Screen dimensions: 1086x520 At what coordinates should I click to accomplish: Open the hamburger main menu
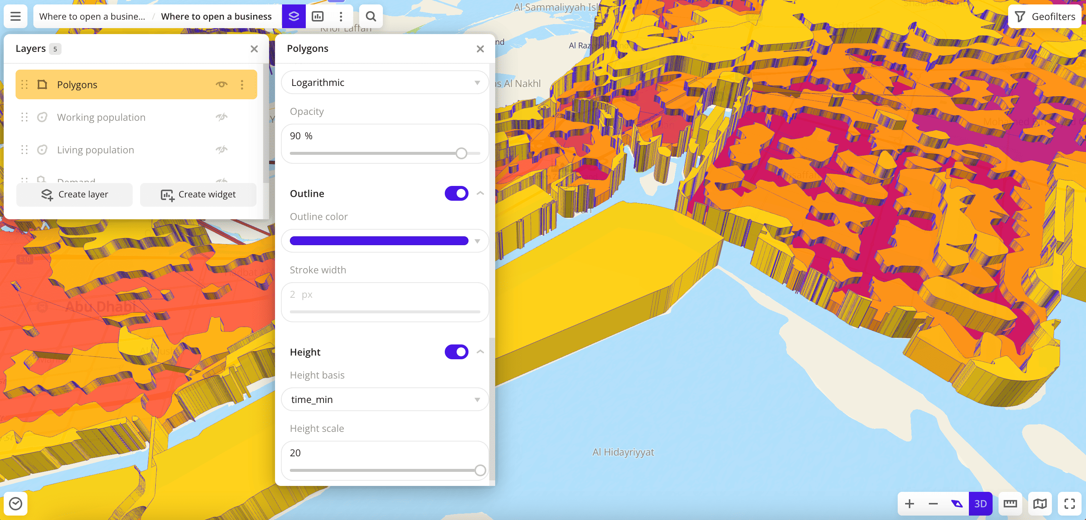click(16, 16)
